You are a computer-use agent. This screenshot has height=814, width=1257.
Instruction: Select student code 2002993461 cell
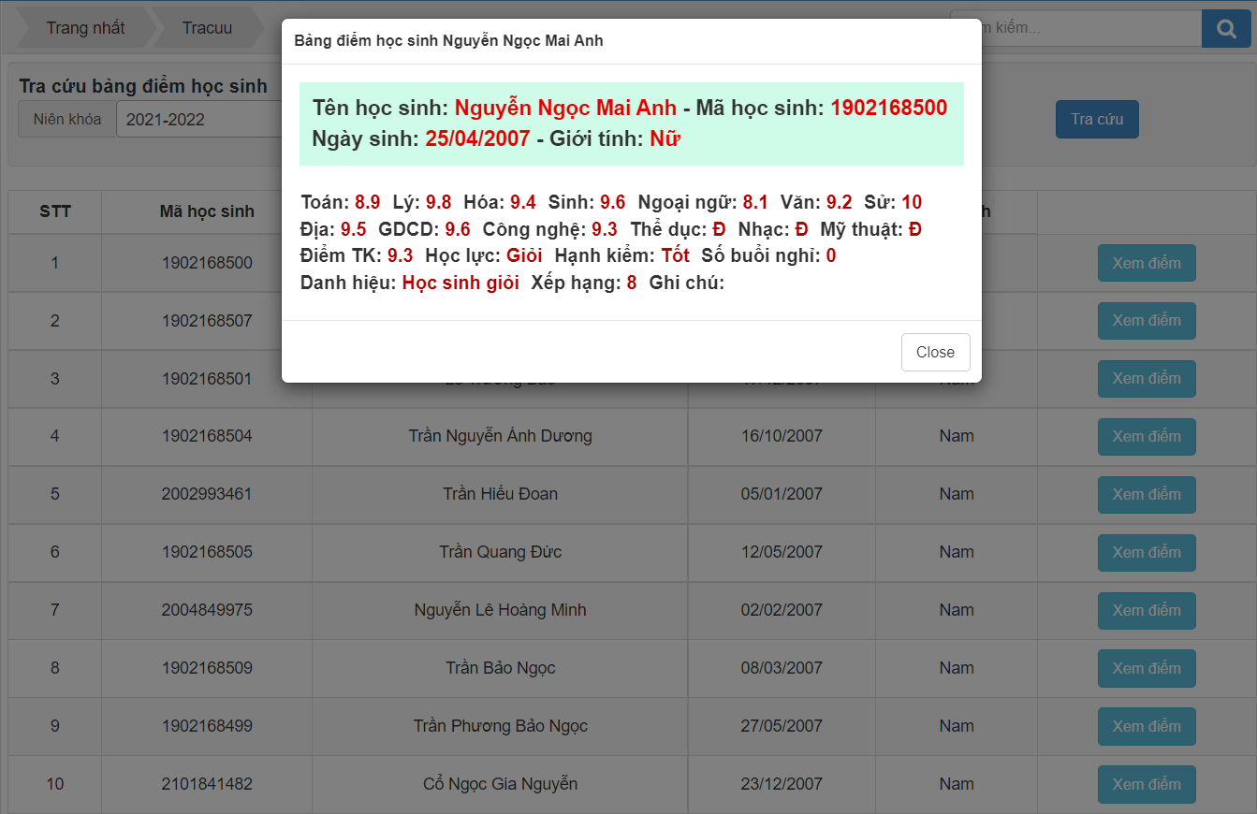(x=207, y=494)
